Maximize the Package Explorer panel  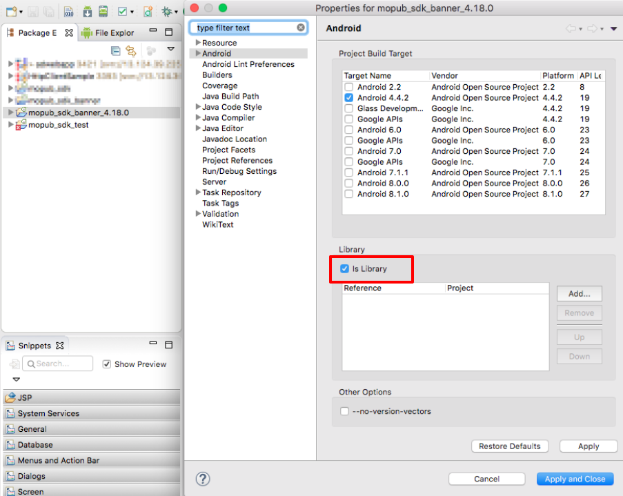point(169,32)
